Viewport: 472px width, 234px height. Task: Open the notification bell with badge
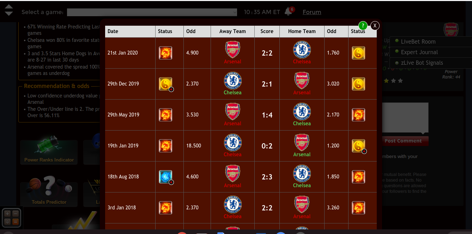pyautogui.click(x=289, y=11)
